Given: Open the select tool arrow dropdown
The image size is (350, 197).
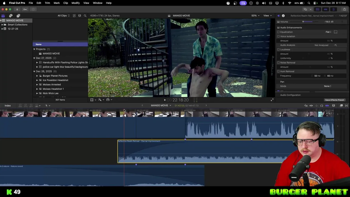Looking at the screenshot, I should tap(48, 106).
